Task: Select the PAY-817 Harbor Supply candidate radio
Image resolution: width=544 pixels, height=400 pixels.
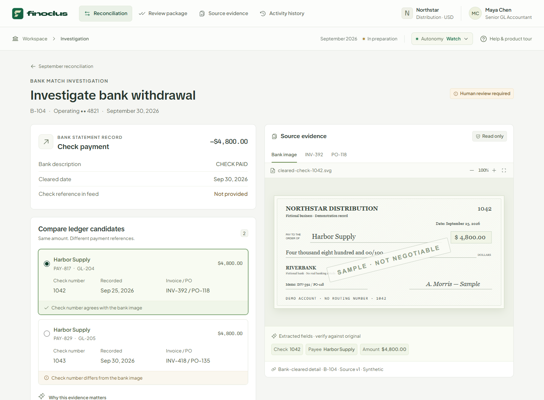Action: [x=47, y=263]
